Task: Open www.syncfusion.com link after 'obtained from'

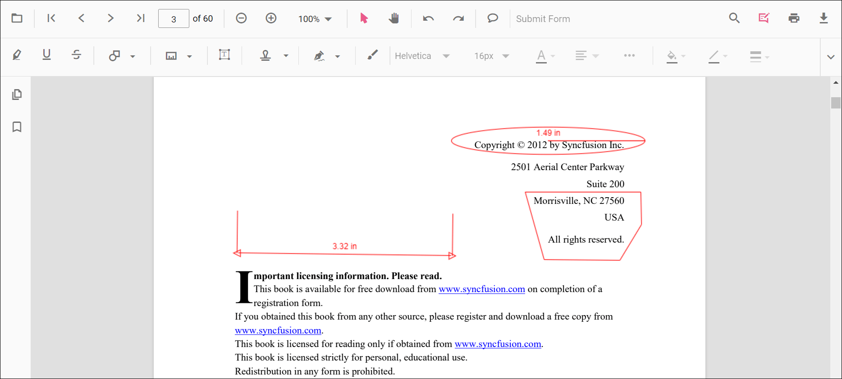Action: click(x=498, y=344)
